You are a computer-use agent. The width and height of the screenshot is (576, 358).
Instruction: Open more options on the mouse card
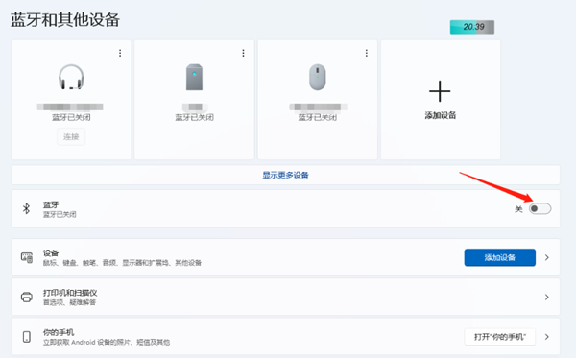pyautogui.click(x=367, y=53)
